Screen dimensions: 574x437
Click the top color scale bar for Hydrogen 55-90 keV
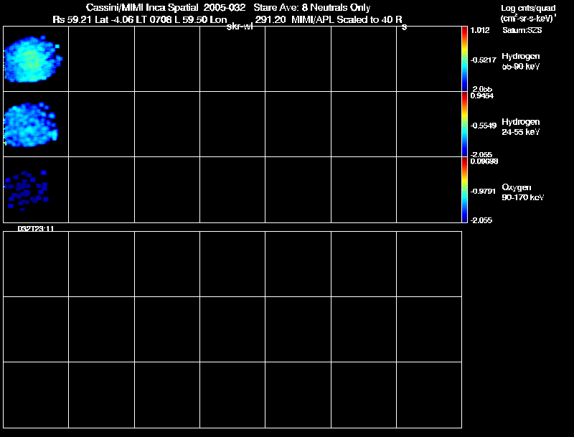pos(464,59)
